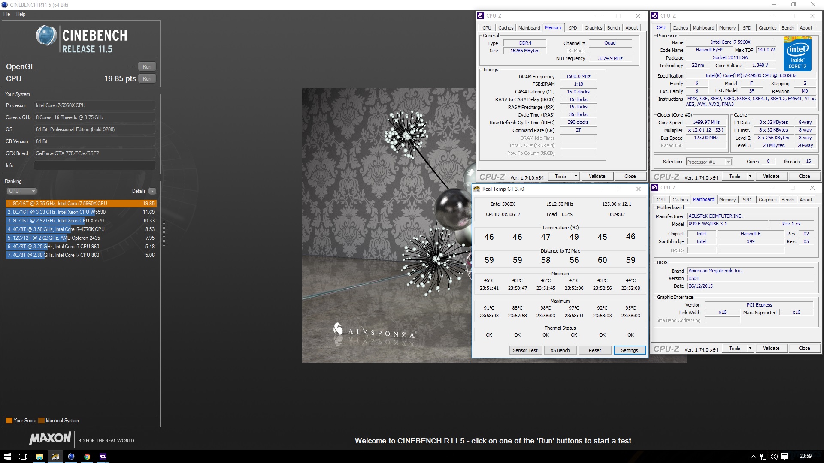
Task: Switch to Real Temp via taskbar icon
Action: pyautogui.click(x=55, y=457)
